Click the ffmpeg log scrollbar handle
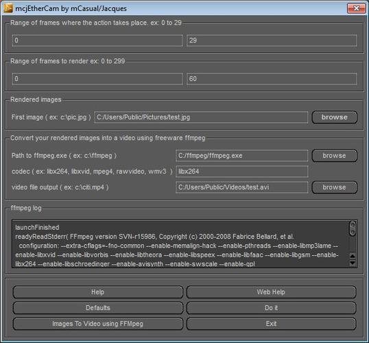 point(353,228)
